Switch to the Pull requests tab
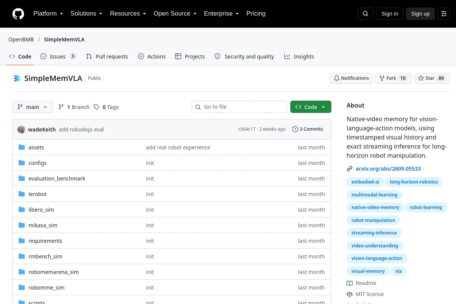Image resolution: width=456 pixels, height=304 pixels. 107,57
